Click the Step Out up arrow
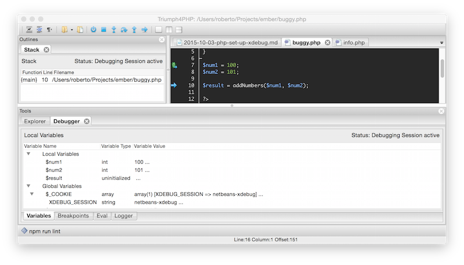The width and height of the screenshot is (464, 265). 134,30
